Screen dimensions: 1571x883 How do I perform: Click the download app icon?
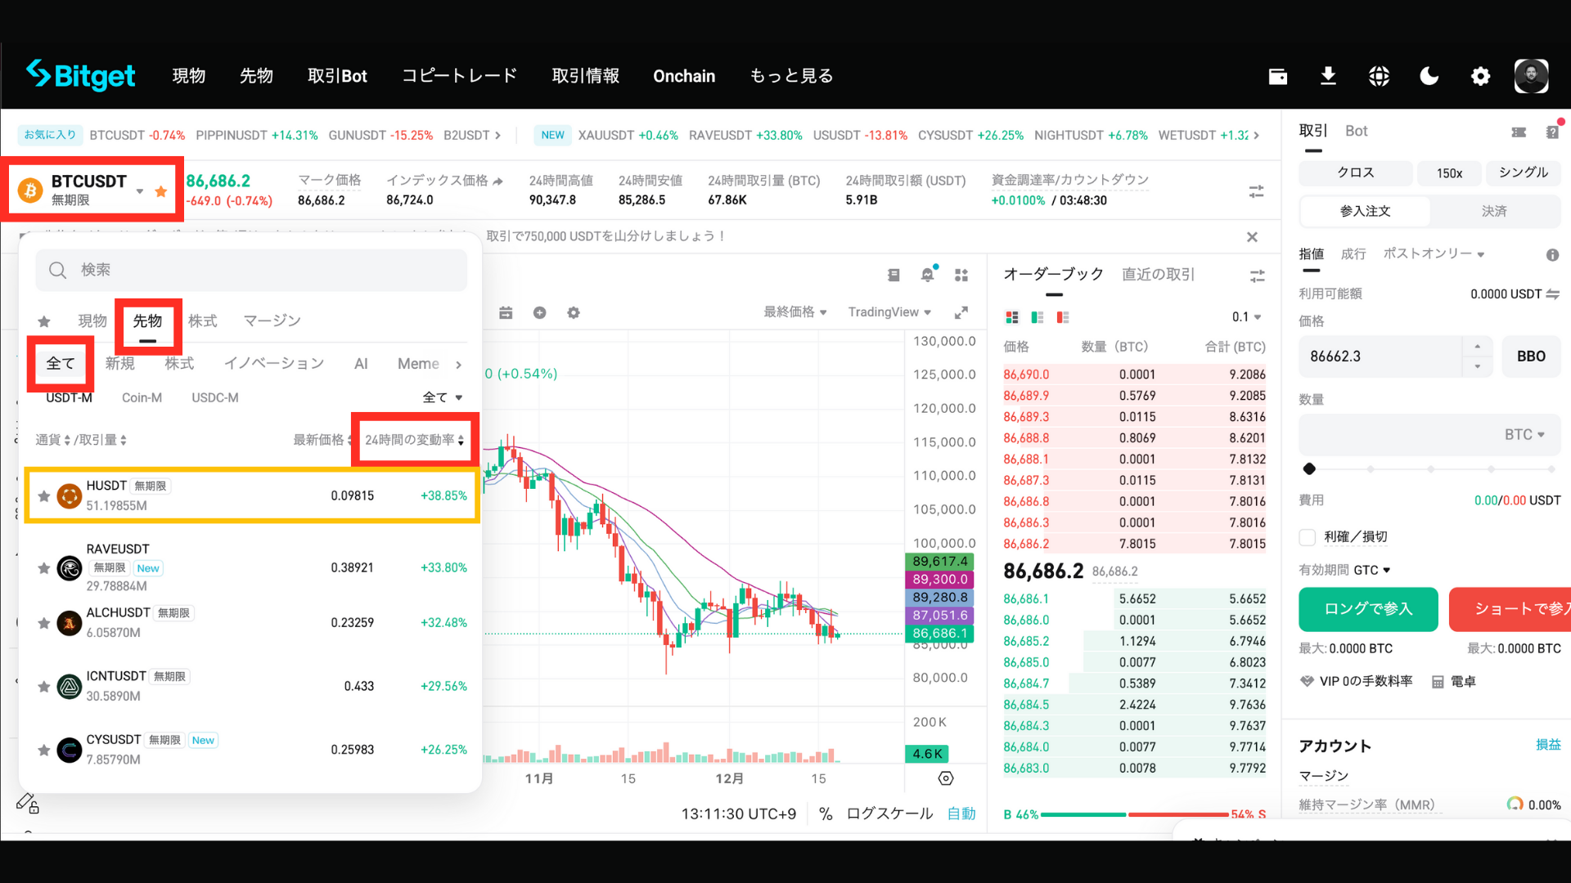click(1328, 76)
